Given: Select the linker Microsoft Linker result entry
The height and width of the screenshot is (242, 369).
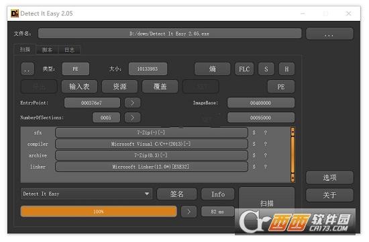Looking at the screenshot, I should [152, 167].
